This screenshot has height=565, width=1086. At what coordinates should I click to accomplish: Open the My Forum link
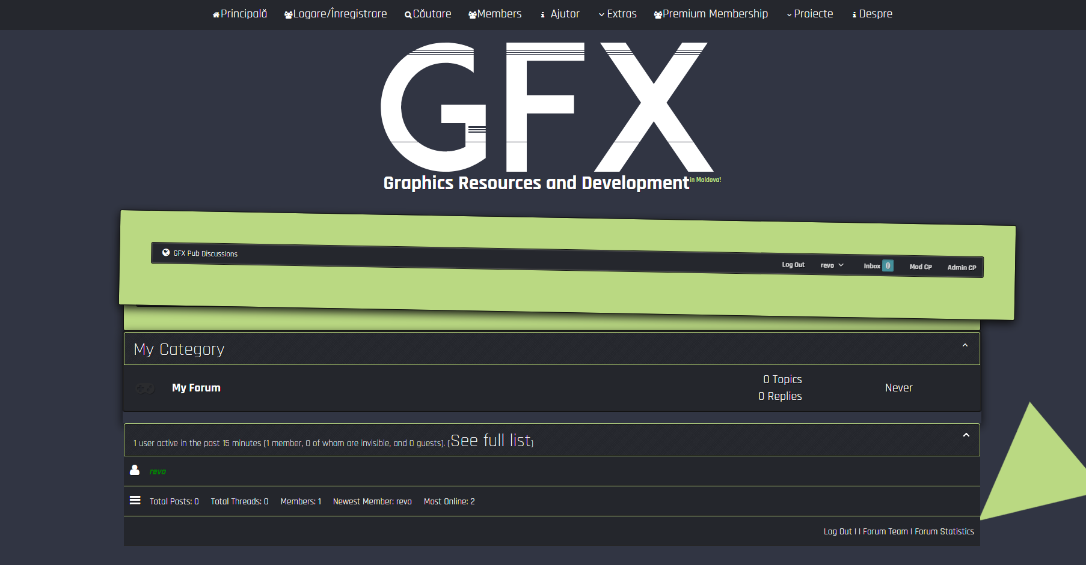coord(196,388)
